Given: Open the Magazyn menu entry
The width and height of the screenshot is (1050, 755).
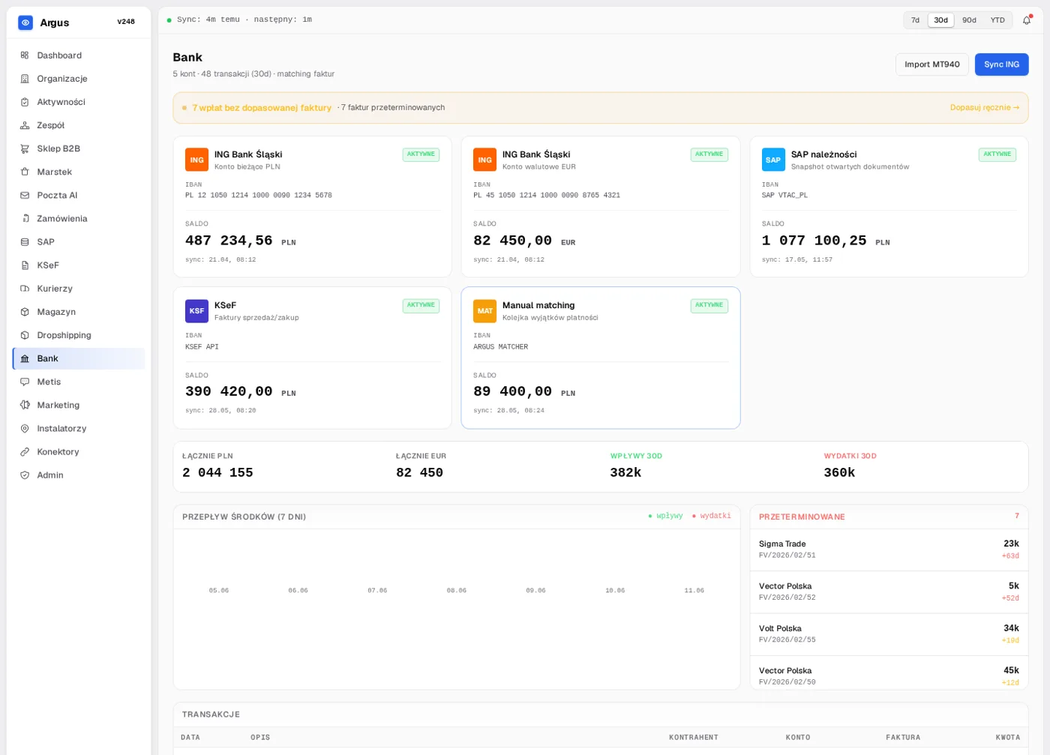Looking at the screenshot, I should [79, 312].
